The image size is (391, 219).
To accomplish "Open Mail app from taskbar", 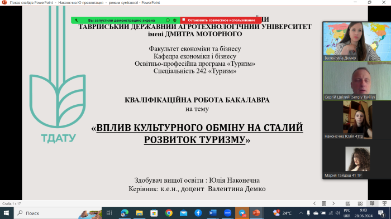I will coord(184,213).
